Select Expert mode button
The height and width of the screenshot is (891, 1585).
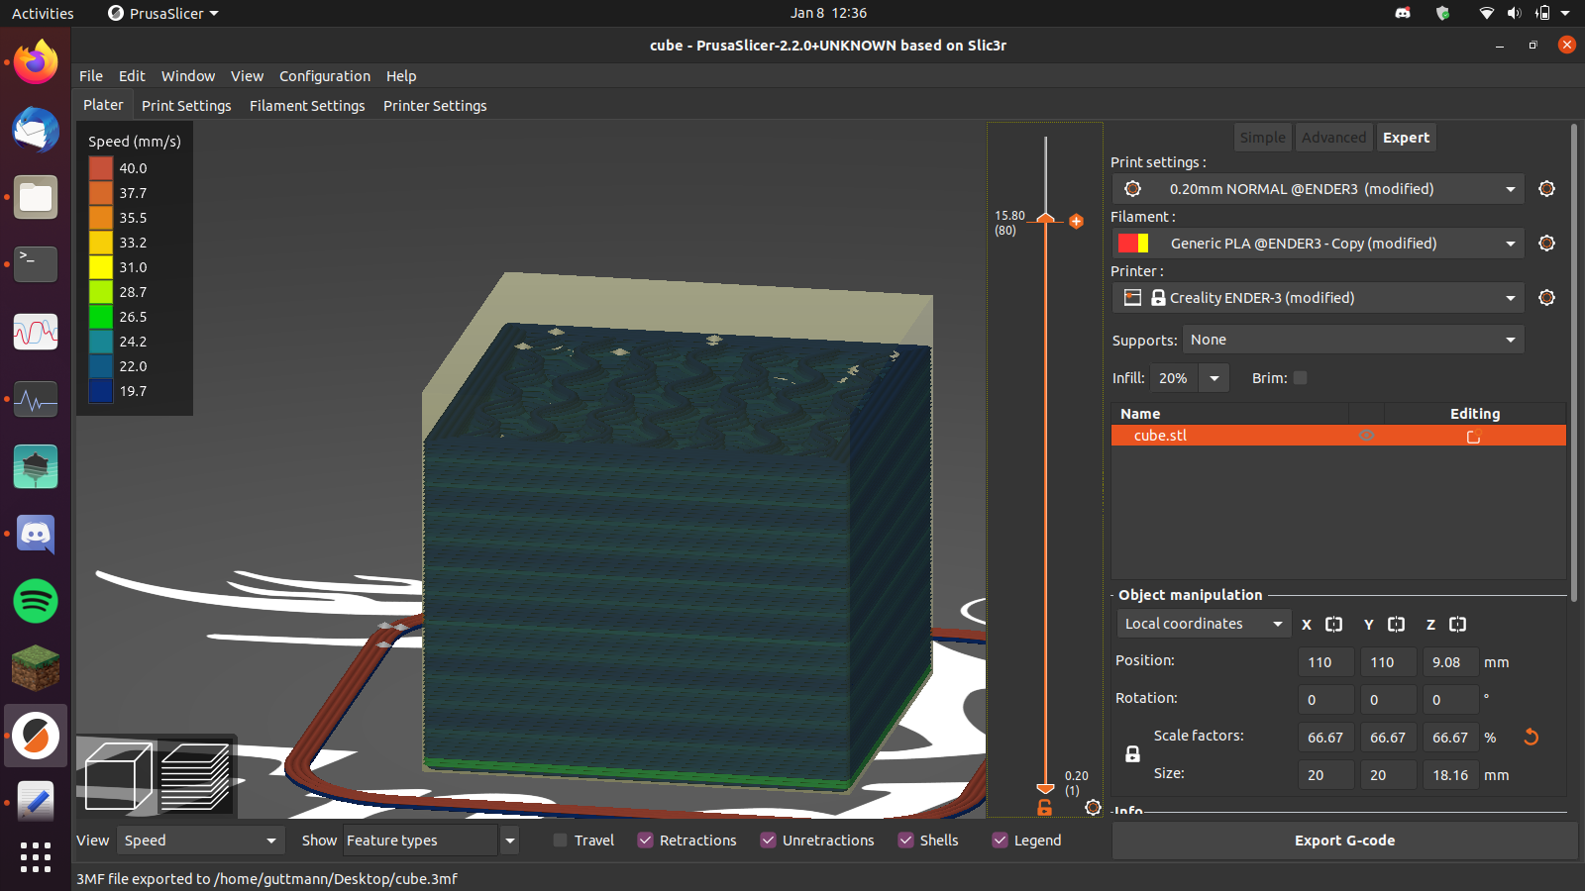pyautogui.click(x=1406, y=138)
